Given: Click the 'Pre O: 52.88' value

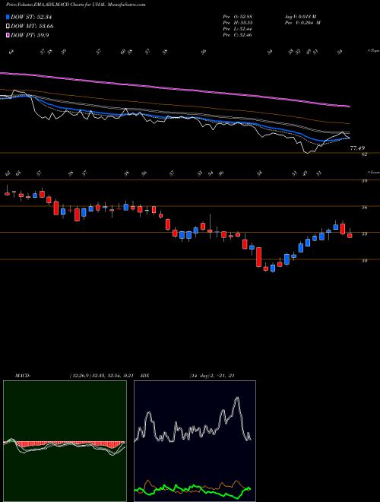Looking at the screenshot, I should 237,17.
